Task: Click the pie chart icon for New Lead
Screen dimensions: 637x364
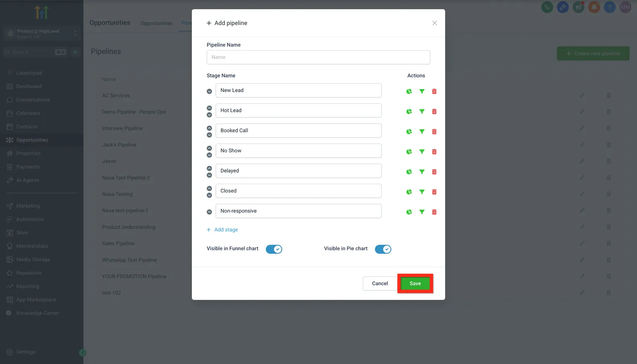Action: 409,91
